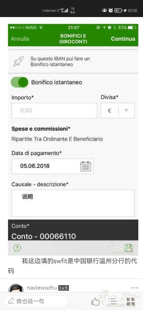Expand the Divisa currency dropdown arrow
The height and width of the screenshot is (310, 143).
(126, 111)
